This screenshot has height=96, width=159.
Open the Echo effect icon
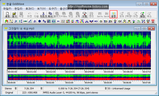click(x=16, y=21)
